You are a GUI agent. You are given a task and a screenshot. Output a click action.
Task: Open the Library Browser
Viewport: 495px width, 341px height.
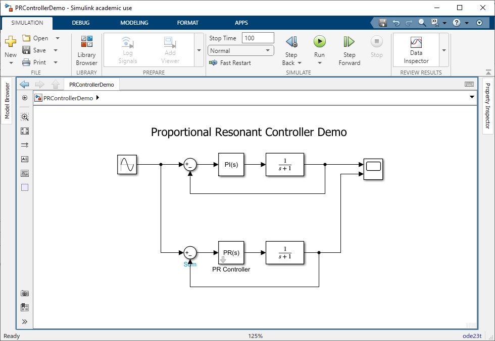point(86,50)
